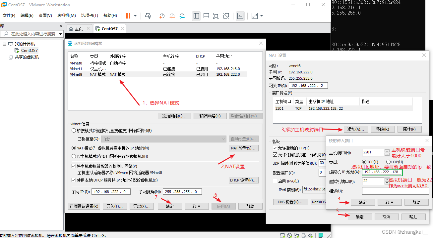
Task: Open the 选项卡(T) menu
Action: click(x=90, y=16)
